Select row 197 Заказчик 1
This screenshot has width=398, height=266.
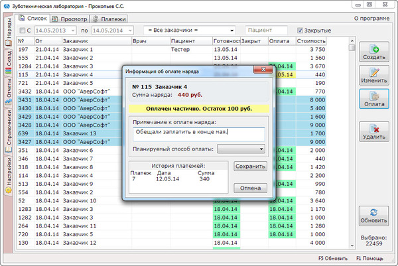[x=172, y=50]
